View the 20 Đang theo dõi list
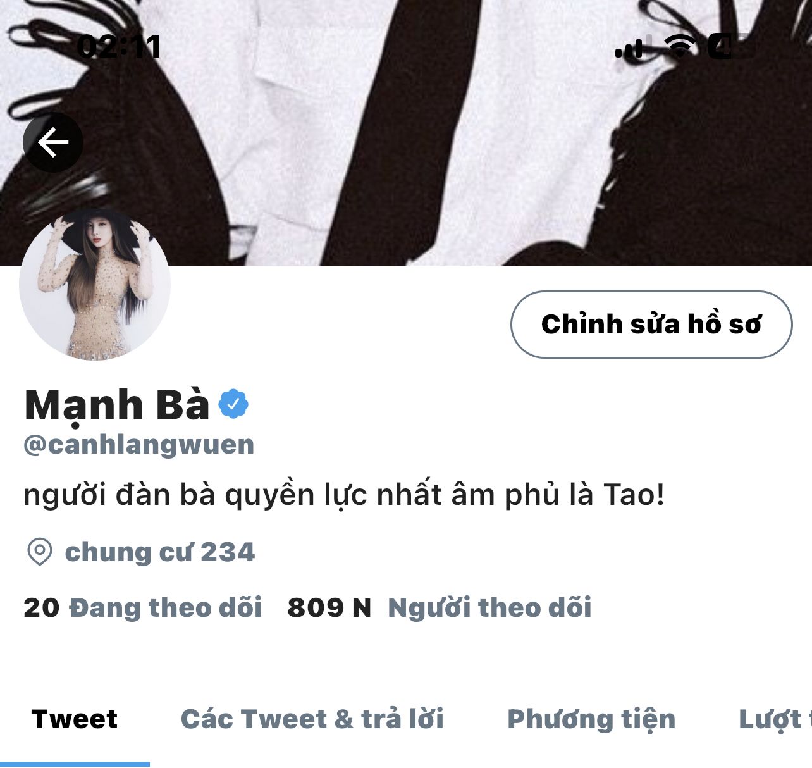812x768 pixels. (x=143, y=608)
